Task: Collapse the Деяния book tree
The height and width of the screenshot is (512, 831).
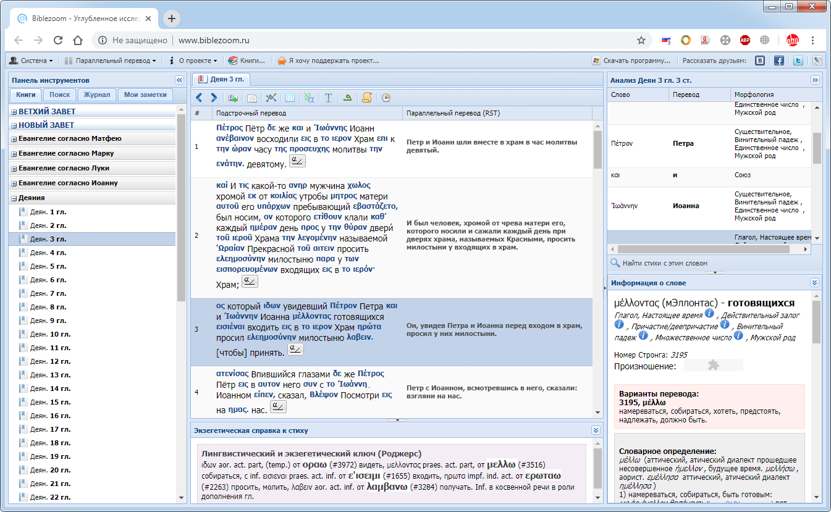Action: pos(14,198)
